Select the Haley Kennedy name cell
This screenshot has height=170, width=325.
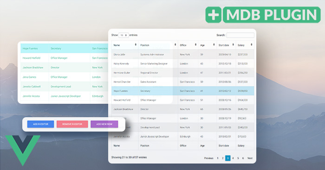[x=121, y=64]
